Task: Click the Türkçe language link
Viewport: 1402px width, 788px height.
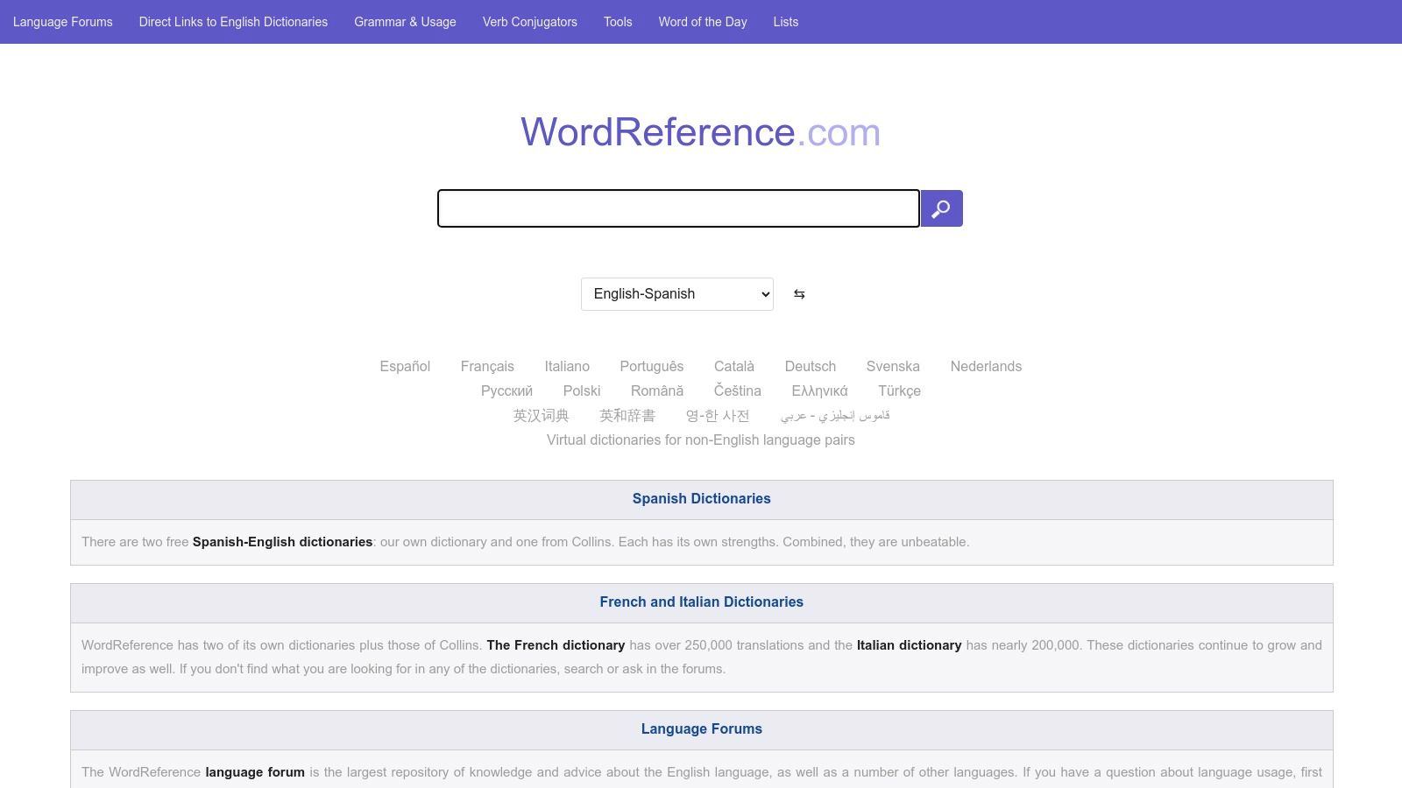Action: coord(899,390)
